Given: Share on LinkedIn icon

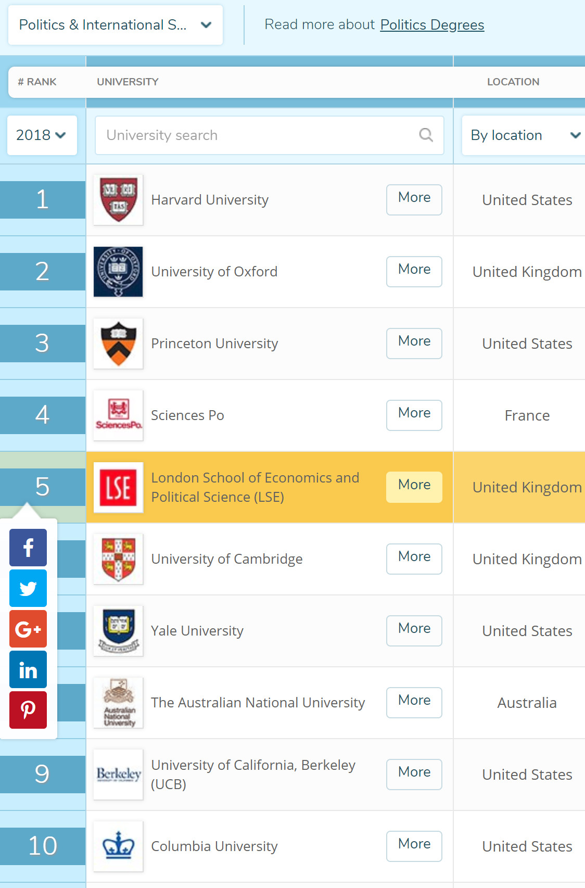Looking at the screenshot, I should click(28, 669).
